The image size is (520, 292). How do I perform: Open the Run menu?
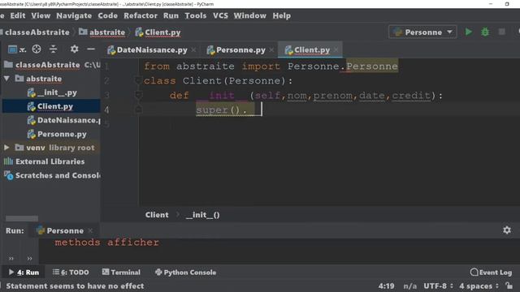coord(171,15)
